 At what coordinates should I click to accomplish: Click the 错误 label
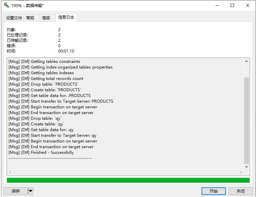point(11,46)
